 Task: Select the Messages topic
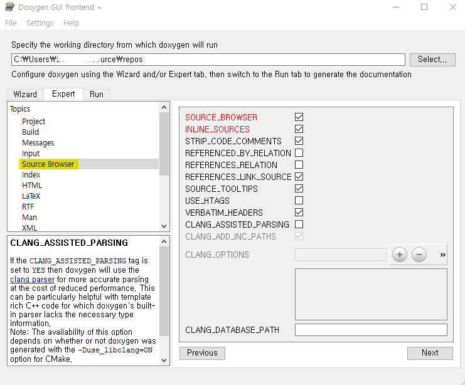[x=38, y=143]
